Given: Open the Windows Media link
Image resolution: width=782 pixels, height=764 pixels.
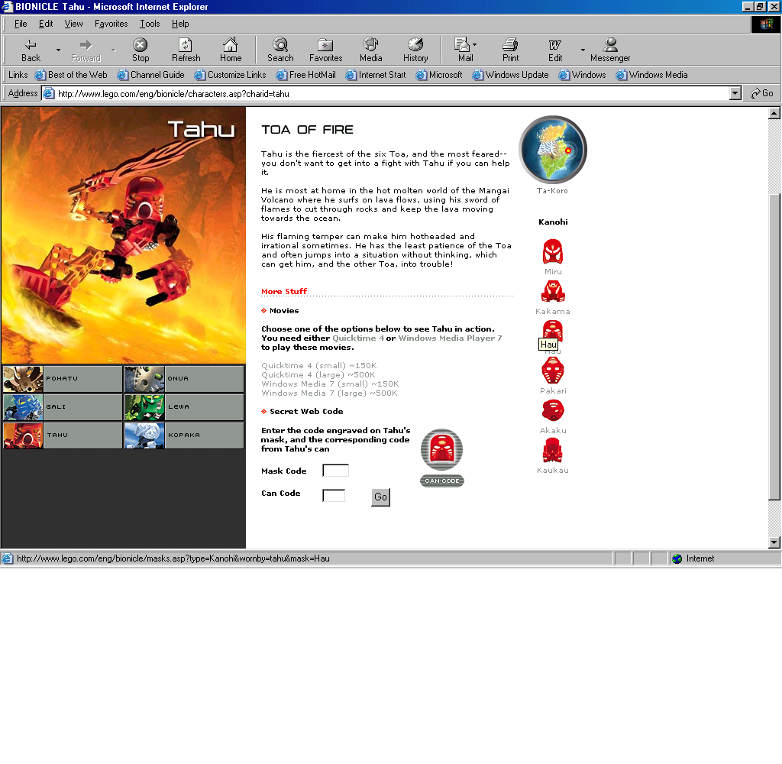Looking at the screenshot, I should (x=652, y=75).
